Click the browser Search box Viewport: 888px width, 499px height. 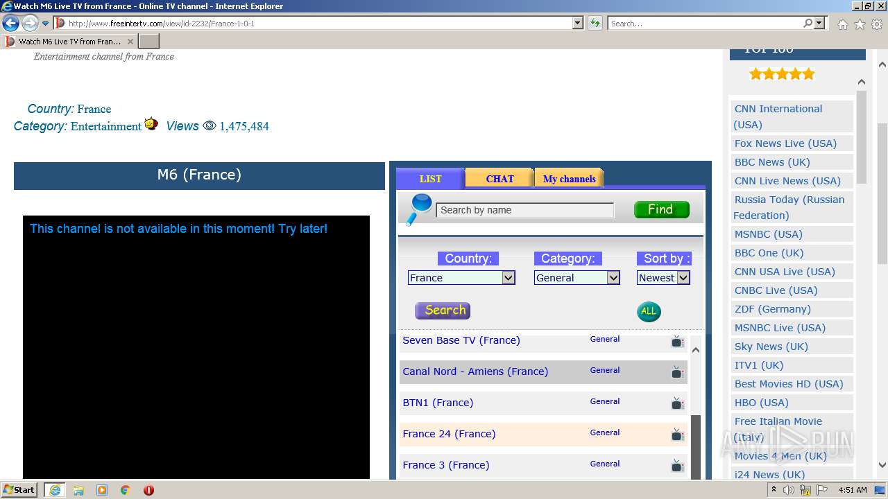[706, 24]
